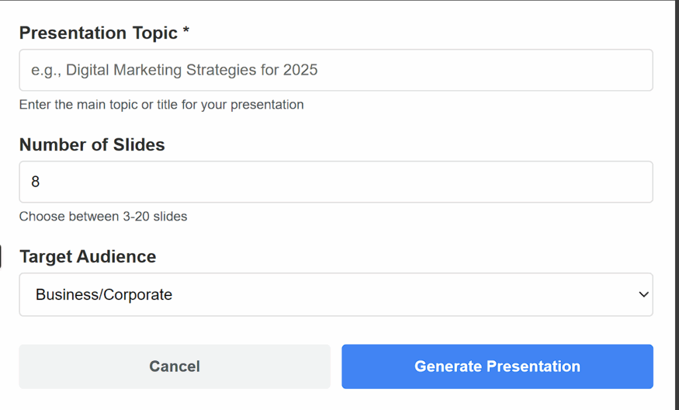Image resolution: width=679 pixels, height=410 pixels.
Task: Focus the right end of topic field
Action: [x=630, y=70]
